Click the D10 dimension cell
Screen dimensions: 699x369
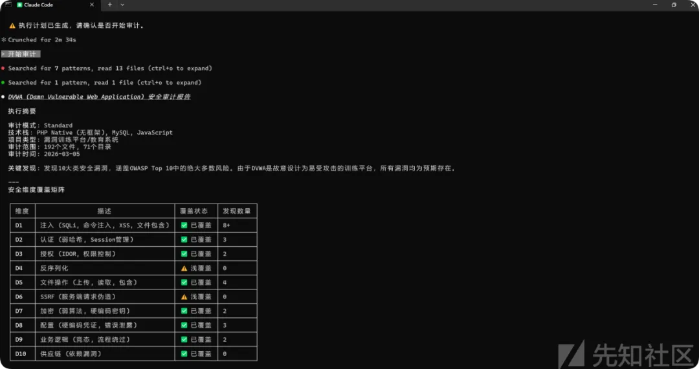tap(21, 354)
